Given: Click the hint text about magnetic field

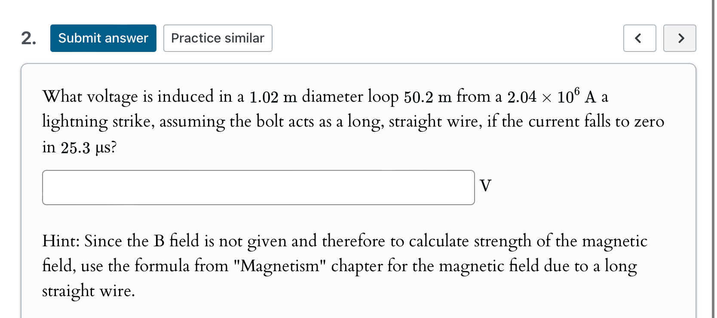Looking at the screenshot, I should pyautogui.click(x=344, y=266).
